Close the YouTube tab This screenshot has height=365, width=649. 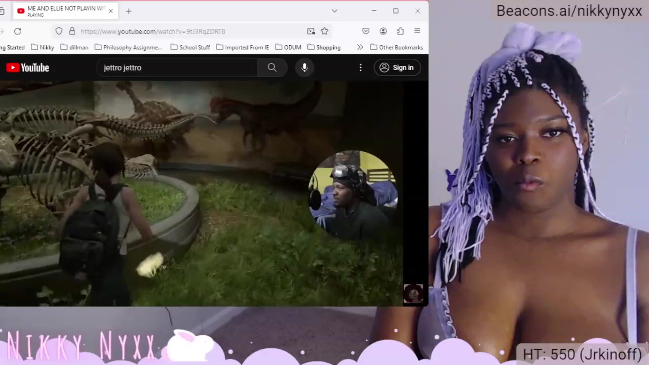coord(111,11)
